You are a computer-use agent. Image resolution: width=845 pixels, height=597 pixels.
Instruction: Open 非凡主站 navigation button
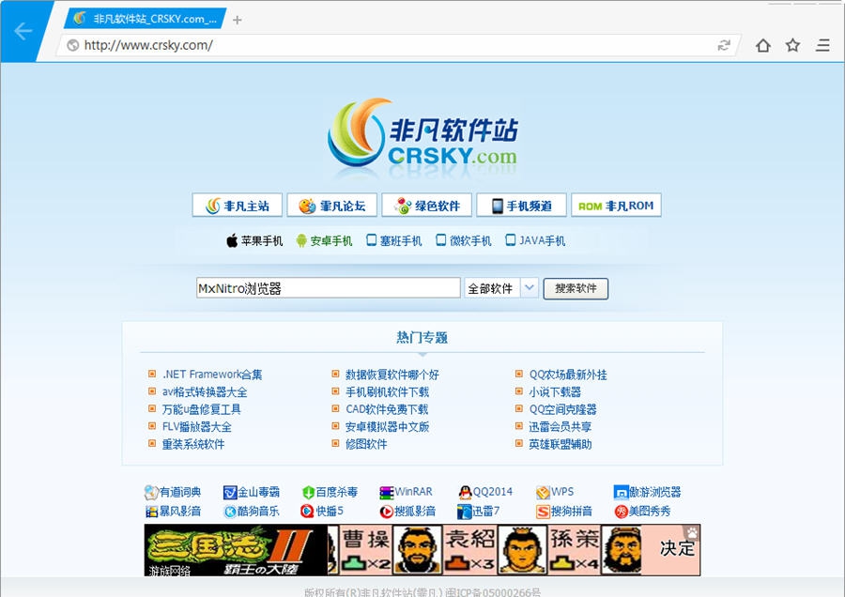(238, 206)
